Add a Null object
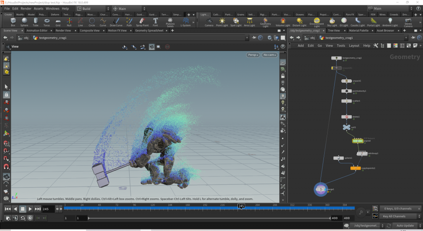The height and width of the screenshot is (231, 423). [x=69, y=22]
